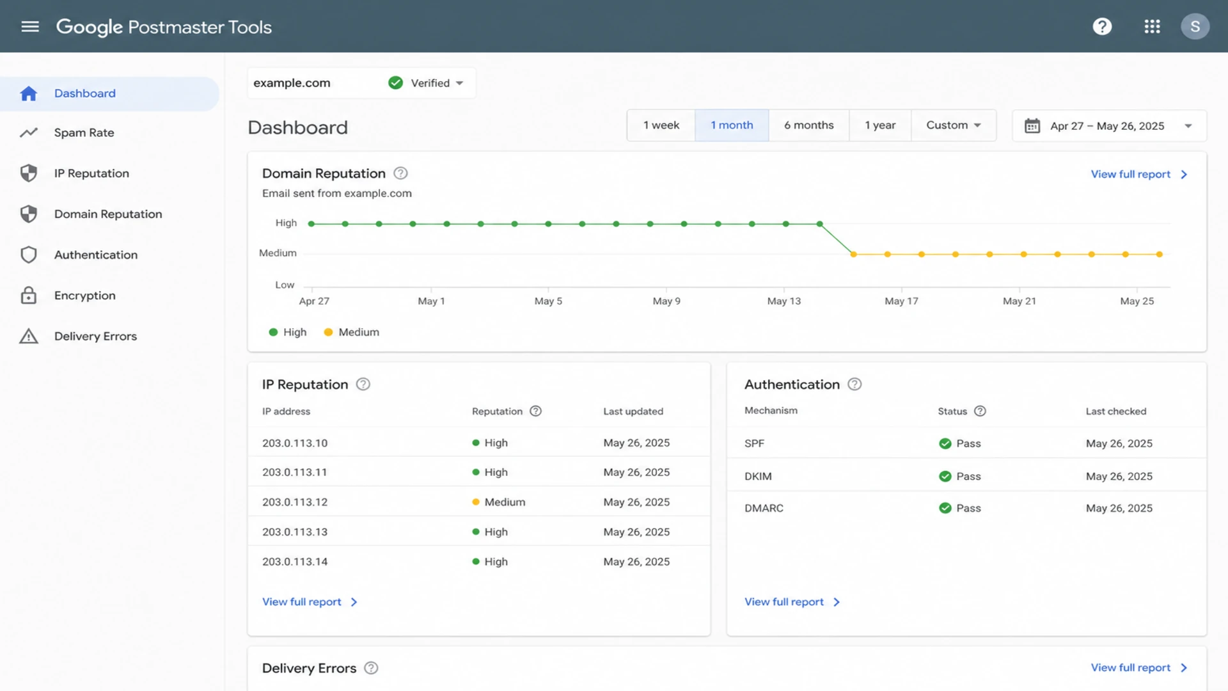Screen dimensions: 1228x691
Task: Select IP address 203.0.113.12
Action: (295, 502)
